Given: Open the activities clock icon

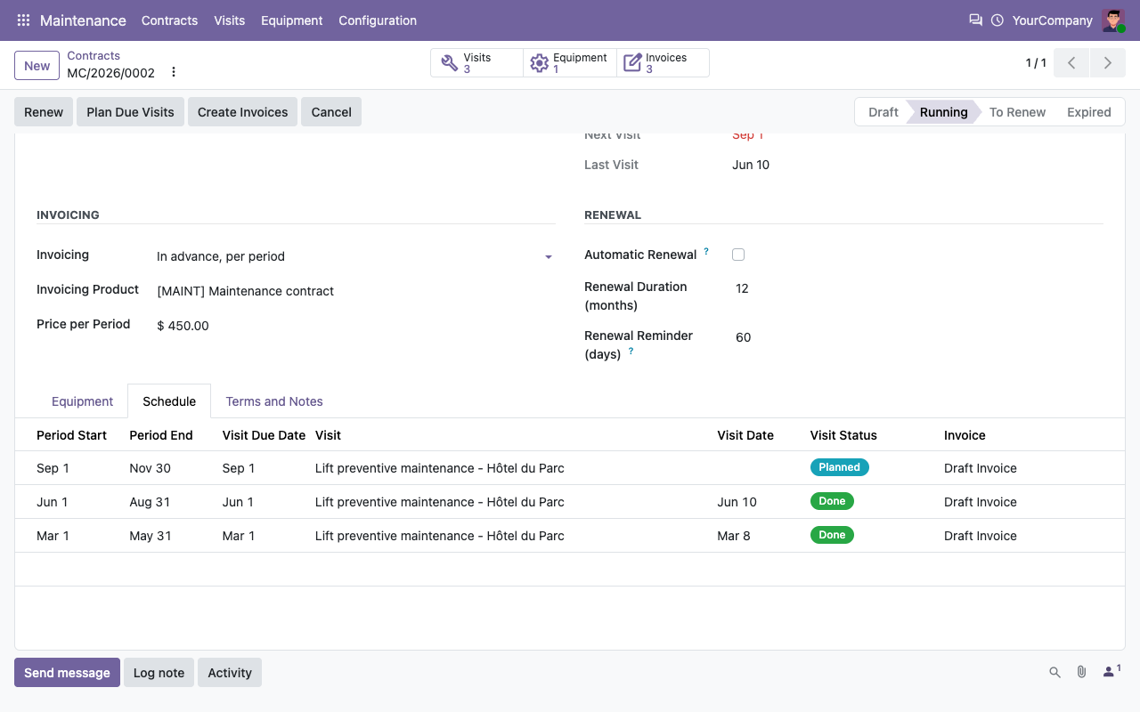Looking at the screenshot, I should [x=997, y=20].
